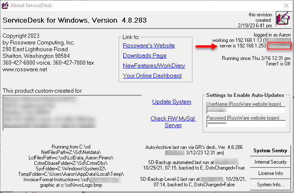Click the www.rossware.net address text
Screen dimensions: 294x193
[25, 70]
